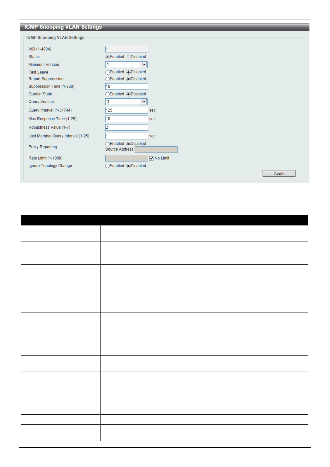The image size is (330, 467).
Task: Click the Last Member Query Interval field
Action: click(x=127, y=136)
